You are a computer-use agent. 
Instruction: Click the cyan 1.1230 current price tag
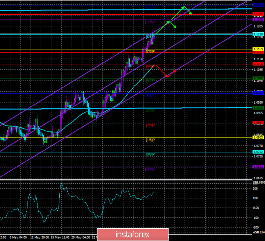[x=258, y=34]
